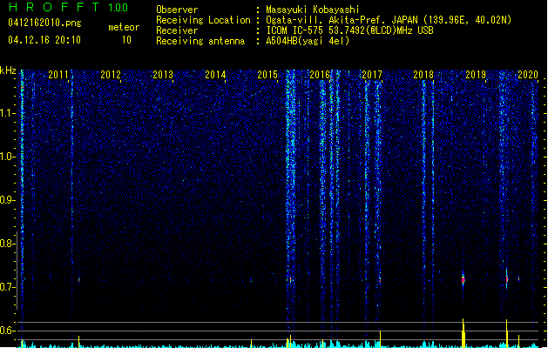Click the 'meteor' counter label
Image resolution: width=548 pixels, height=348 pixels.
124,27
